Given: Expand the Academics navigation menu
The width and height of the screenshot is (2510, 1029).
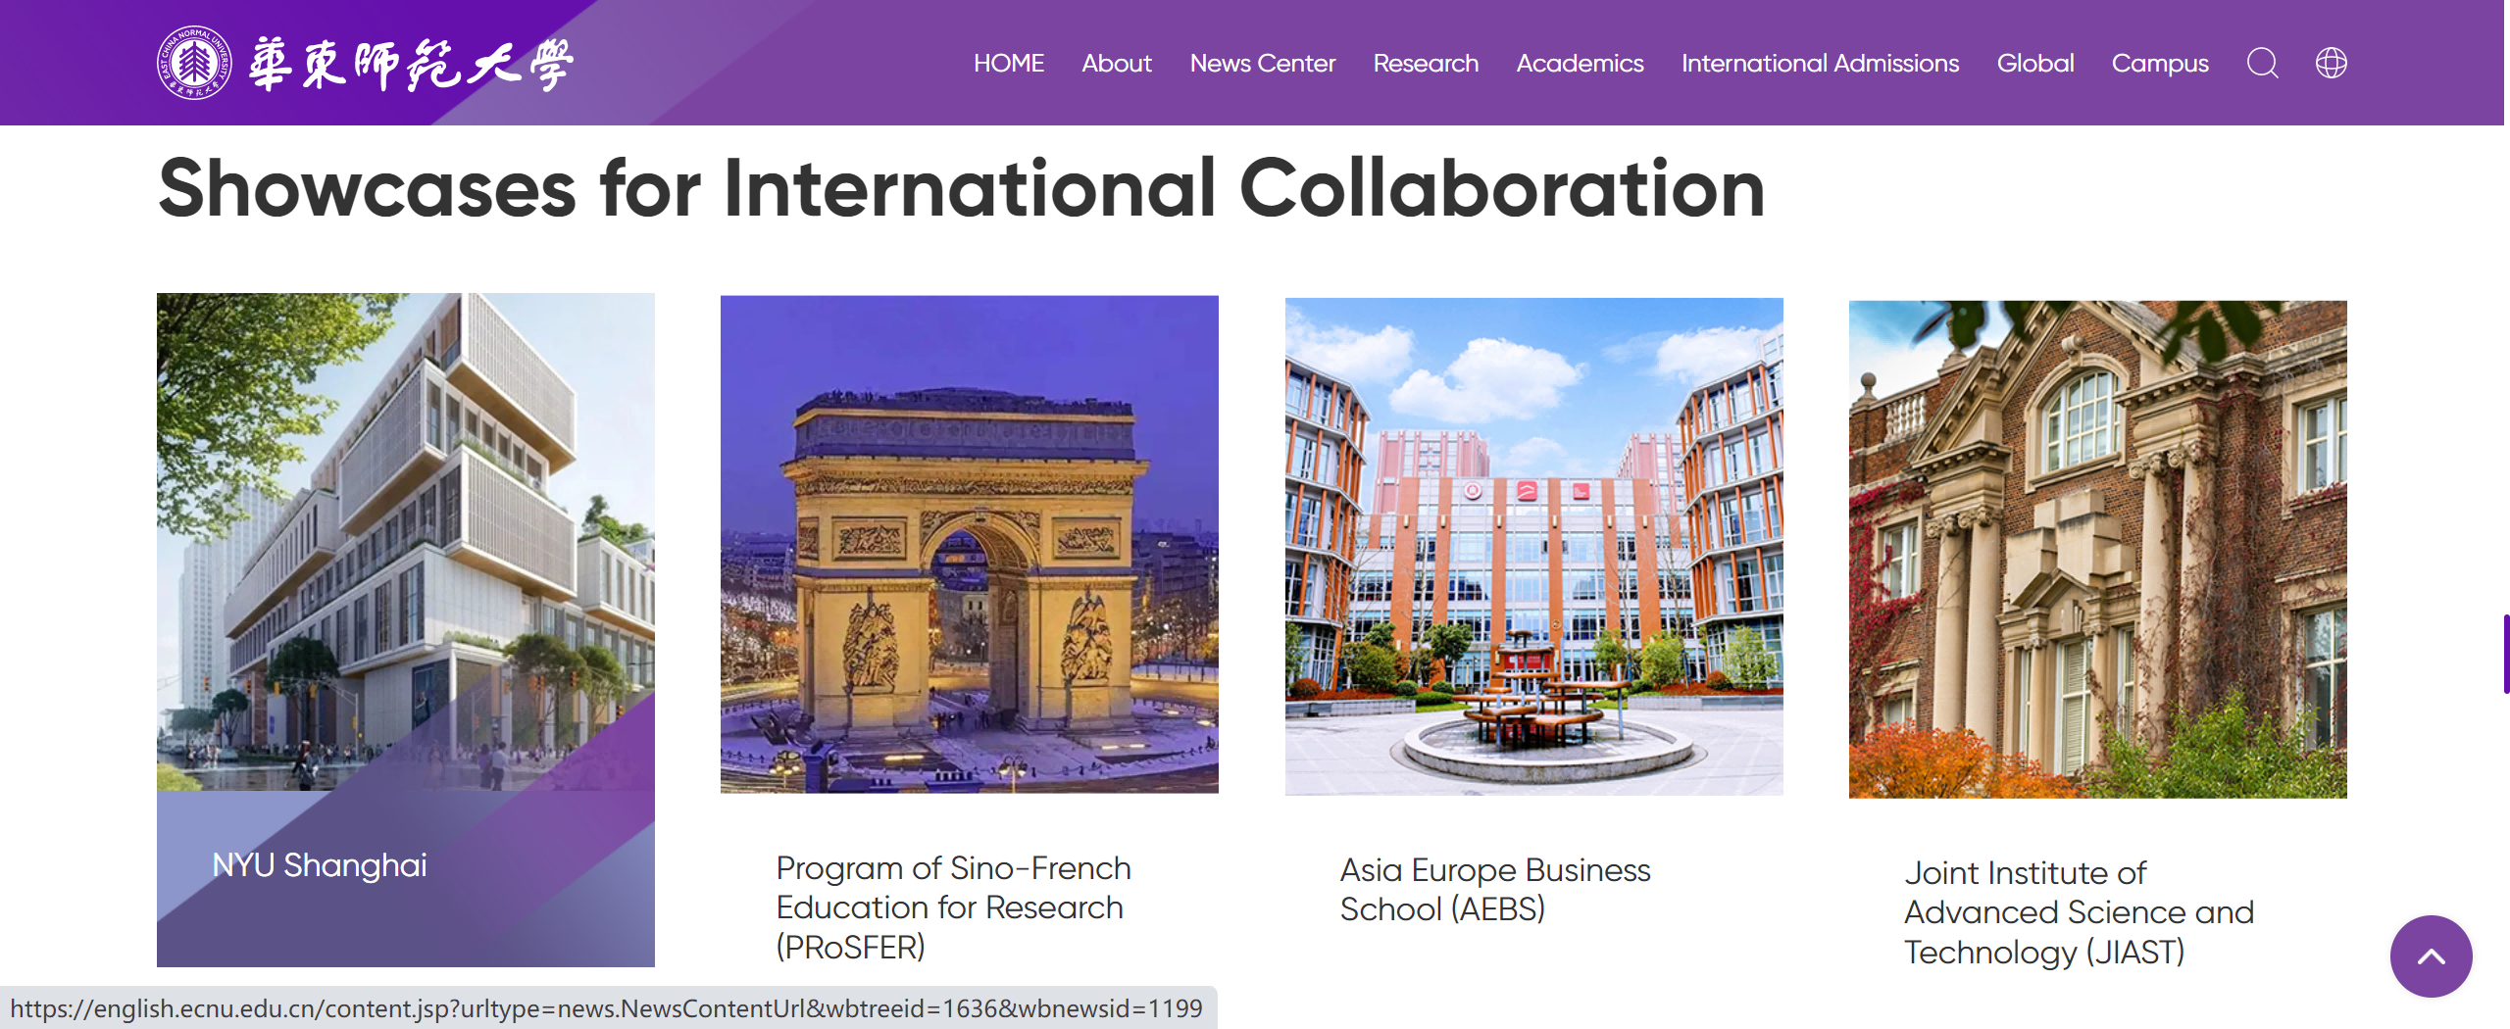Looking at the screenshot, I should [x=1580, y=64].
